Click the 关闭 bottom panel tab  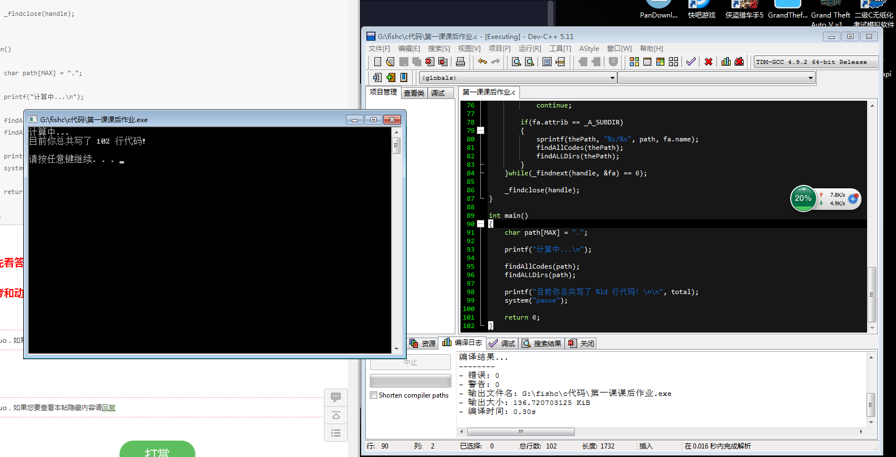pyautogui.click(x=581, y=343)
